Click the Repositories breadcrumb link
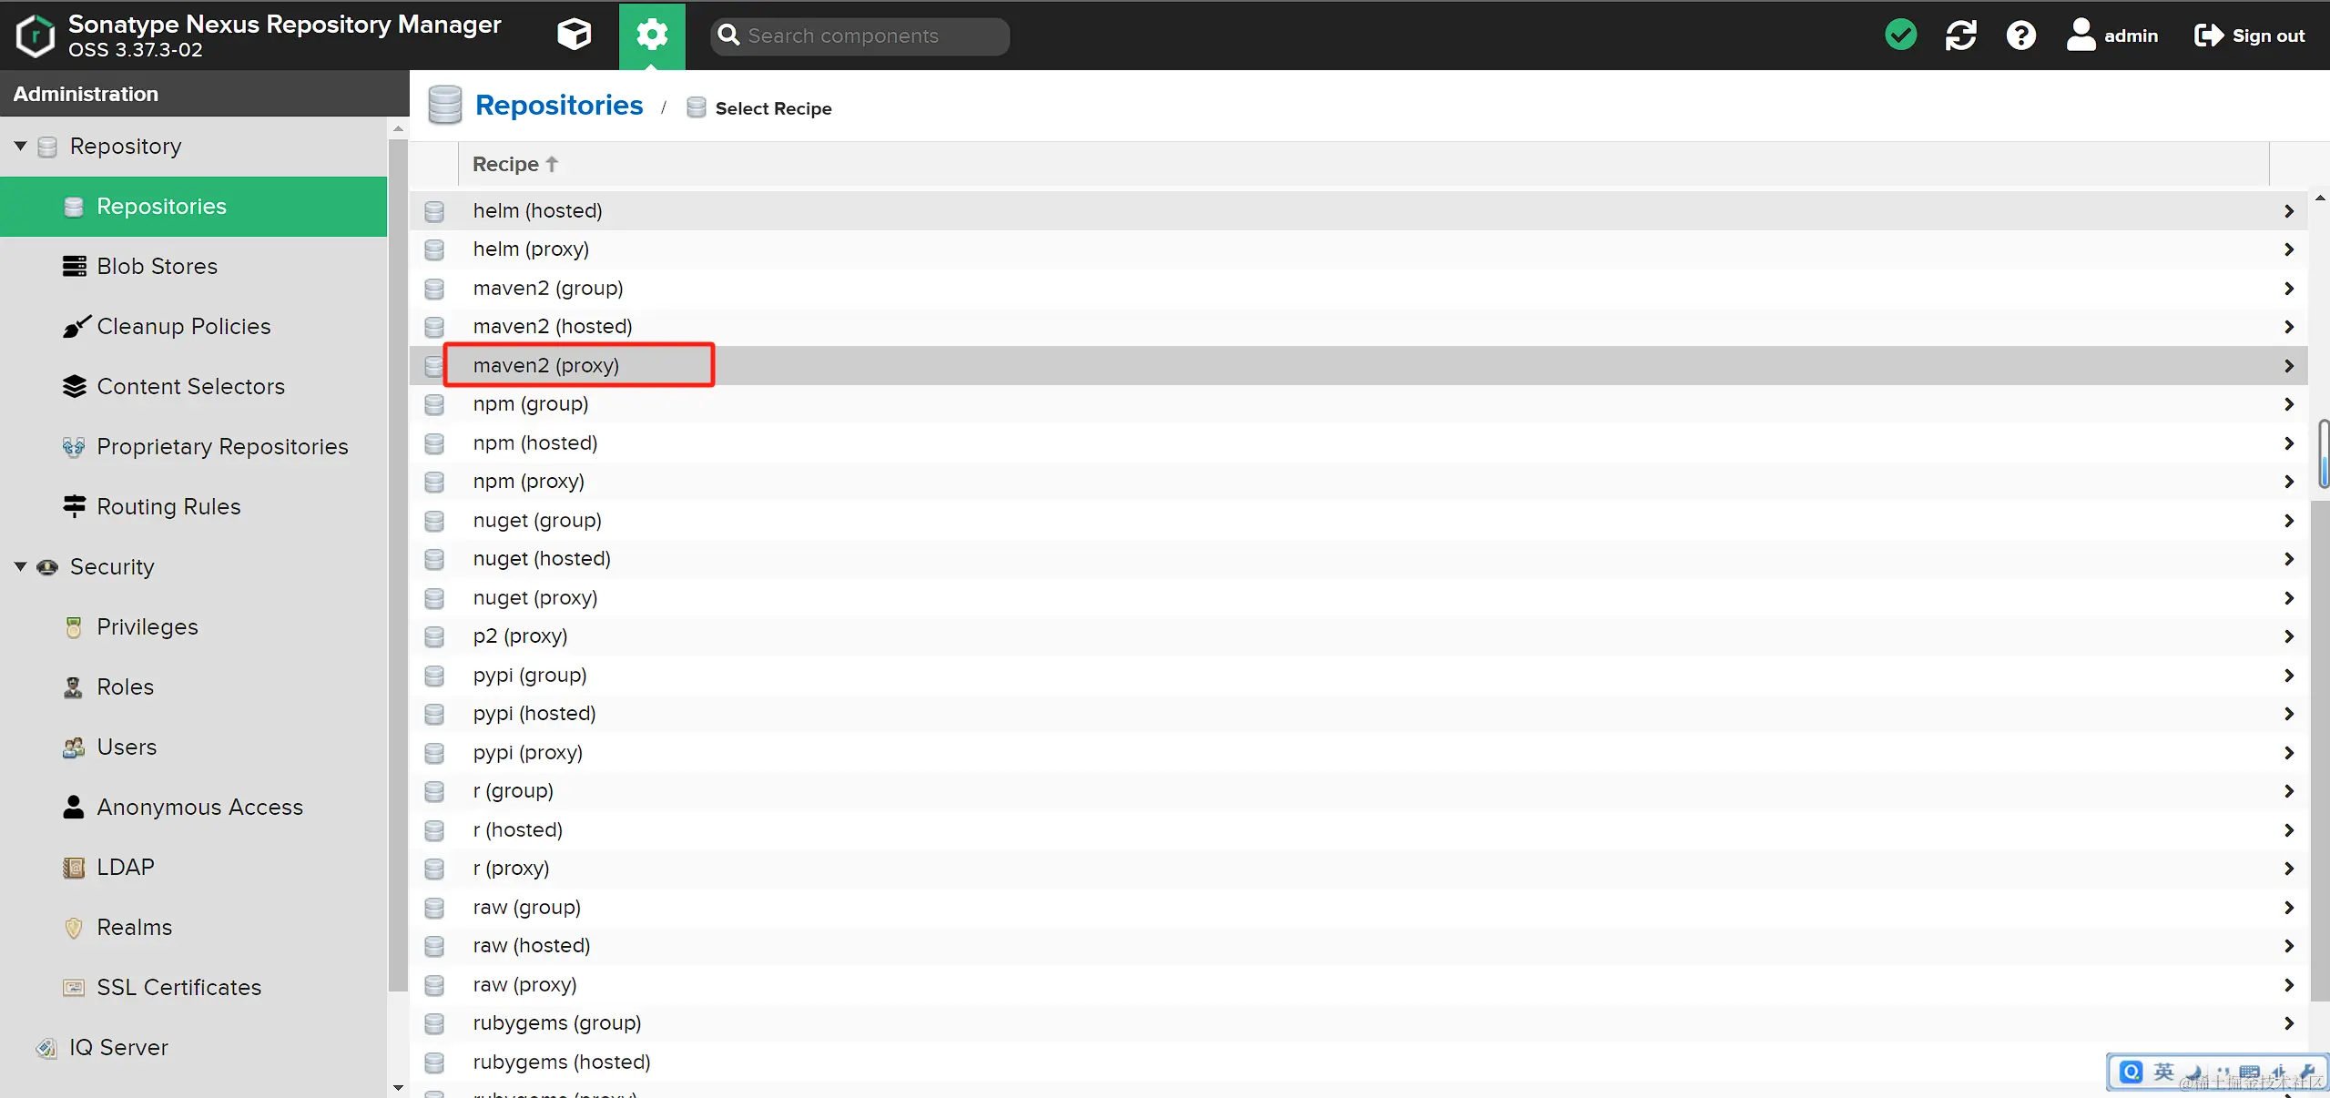This screenshot has width=2330, height=1098. [559, 106]
